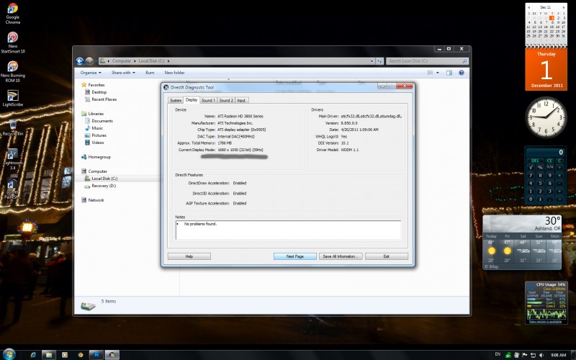Click the Action Center flag tray icon
Screen dimensions: 576x360
[525, 355]
